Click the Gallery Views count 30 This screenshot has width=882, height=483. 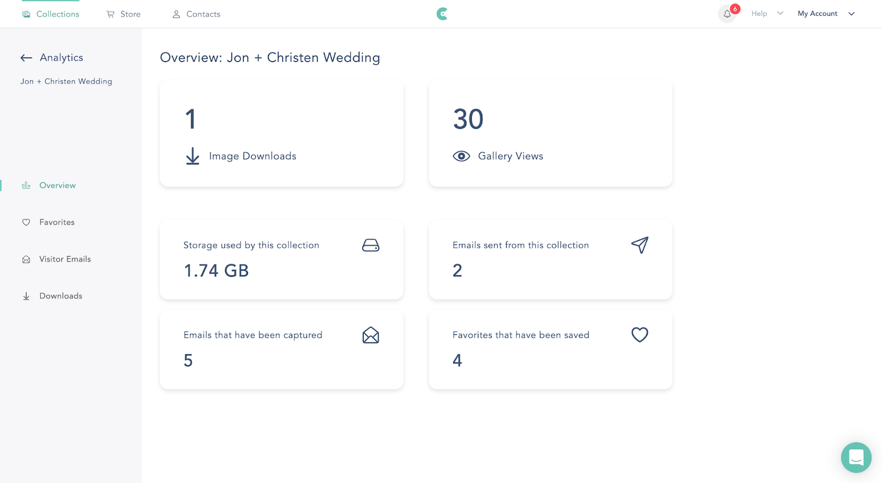point(468,120)
